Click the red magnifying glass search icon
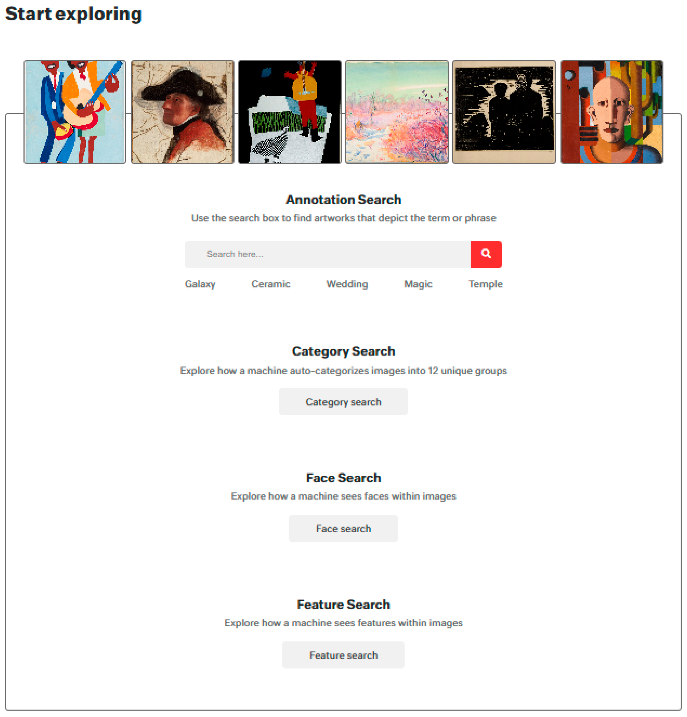Image resolution: width=687 pixels, height=717 pixels. point(486,254)
